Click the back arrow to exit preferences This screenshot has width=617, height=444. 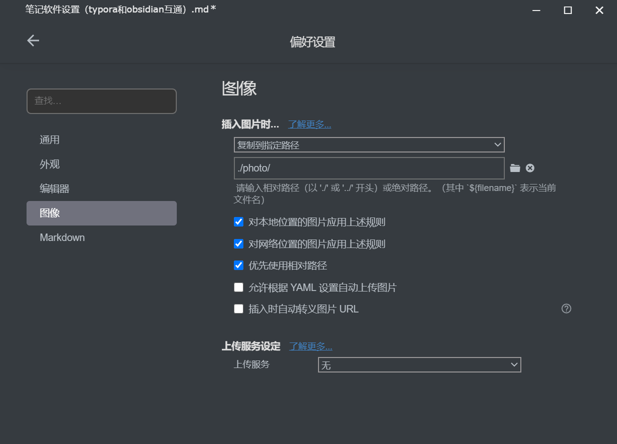pyautogui.click(x=33, y=40)
